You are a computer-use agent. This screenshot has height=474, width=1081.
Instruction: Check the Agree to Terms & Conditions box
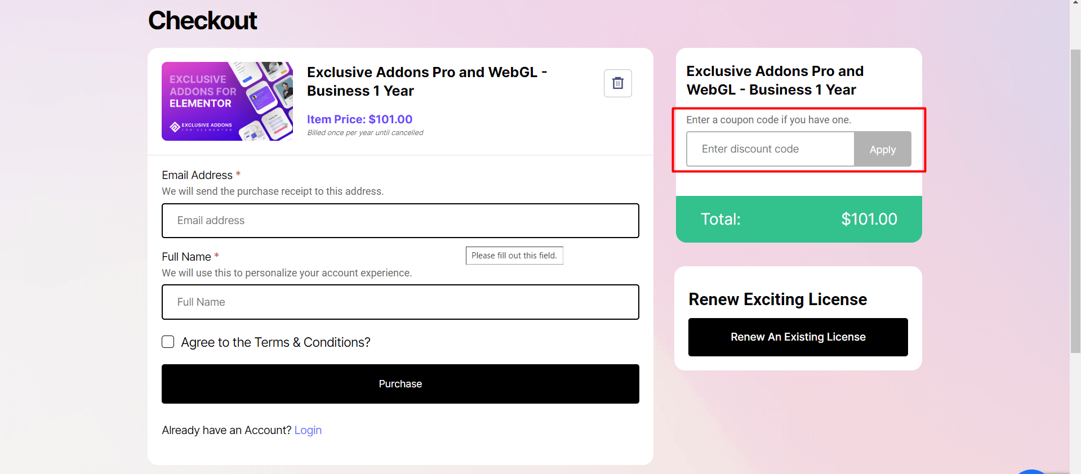167,342
